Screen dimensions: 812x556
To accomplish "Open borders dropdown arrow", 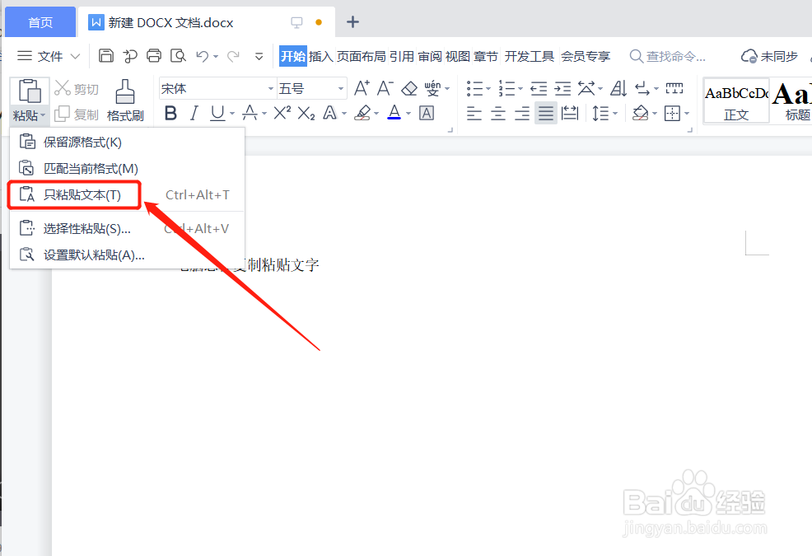I will (687, 114).
